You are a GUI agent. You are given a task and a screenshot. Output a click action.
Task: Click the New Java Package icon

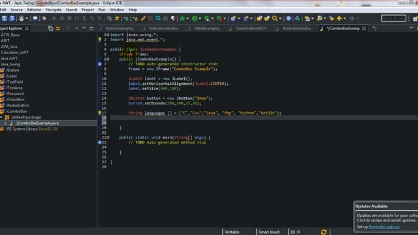233,18
